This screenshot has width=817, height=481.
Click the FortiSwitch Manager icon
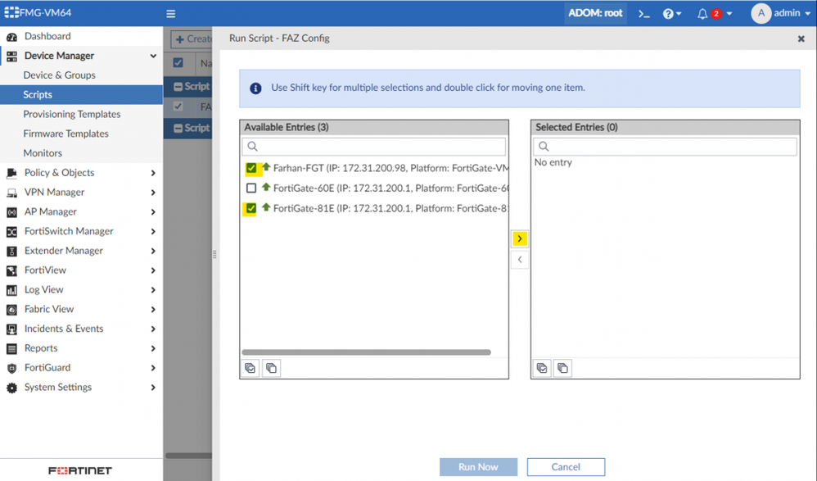[11, 232]
